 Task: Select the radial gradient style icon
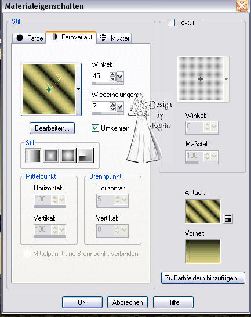[x=86, y=156]
